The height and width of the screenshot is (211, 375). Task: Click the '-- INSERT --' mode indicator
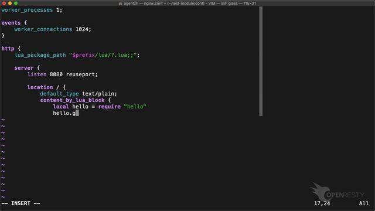click(x=21, y=203)
